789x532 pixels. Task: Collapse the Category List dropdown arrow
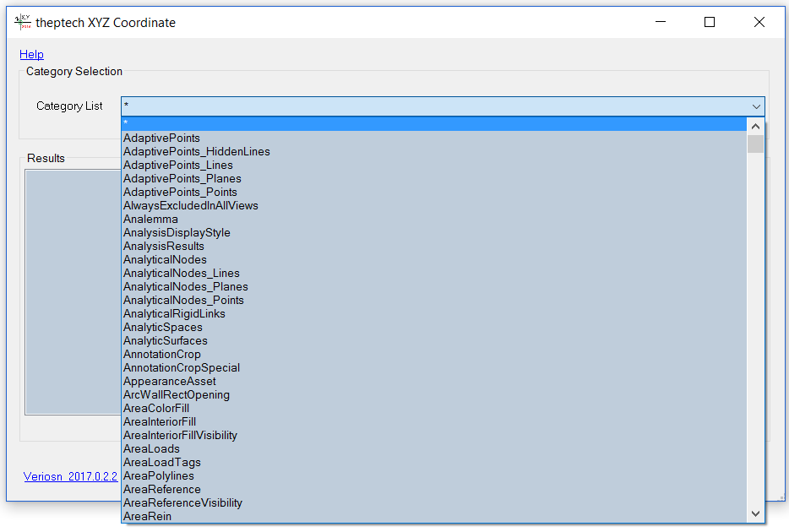(756, 106)
